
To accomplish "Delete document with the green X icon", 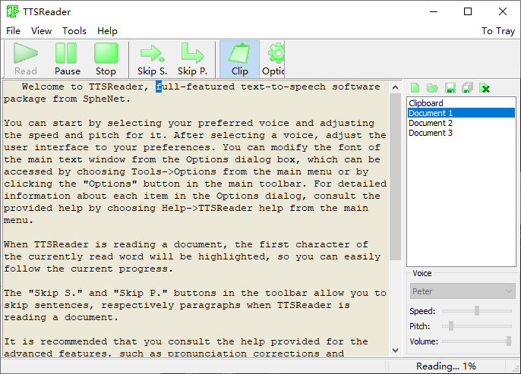I will click(485, 88).
